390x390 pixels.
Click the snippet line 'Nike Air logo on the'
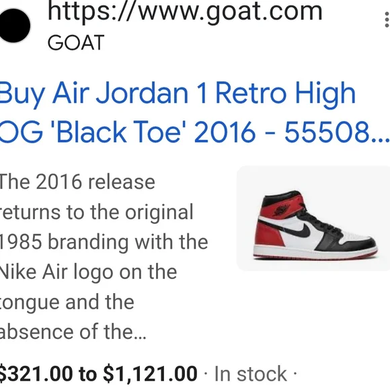pyautogui.click(x=88, y=272)
